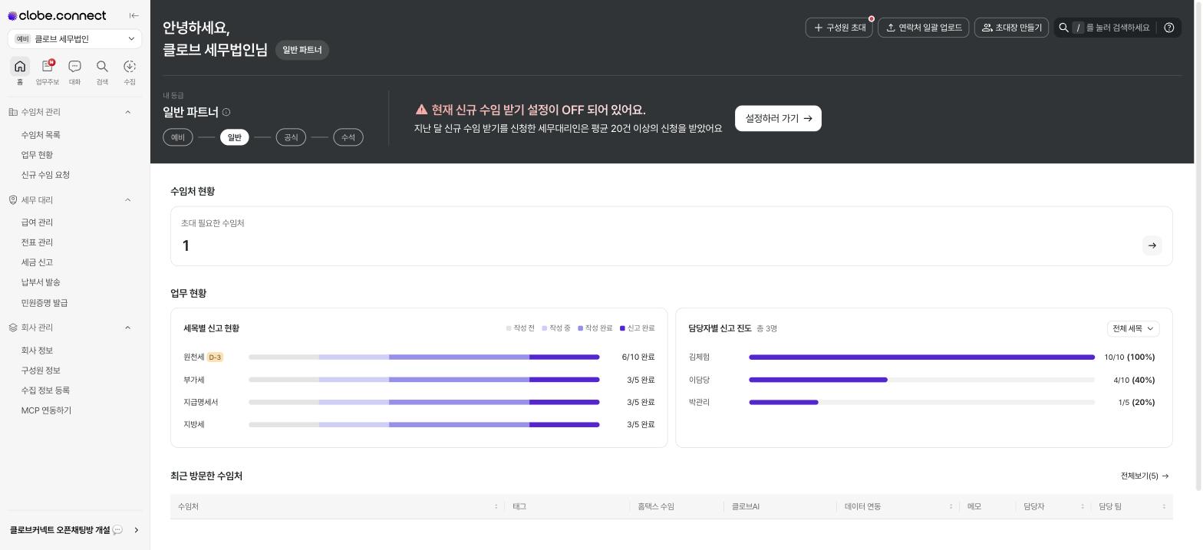Click the 지방세 row label
This screenshot has height=550, width=1203.
(x=194, y=424)
